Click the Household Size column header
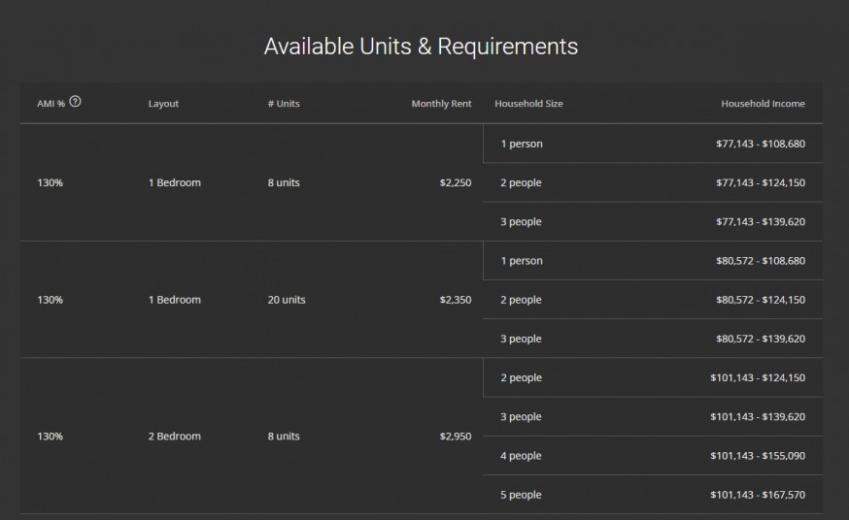Screen dimensions: 849x520 (528, 104)
